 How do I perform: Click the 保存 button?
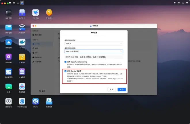point(121,89)
